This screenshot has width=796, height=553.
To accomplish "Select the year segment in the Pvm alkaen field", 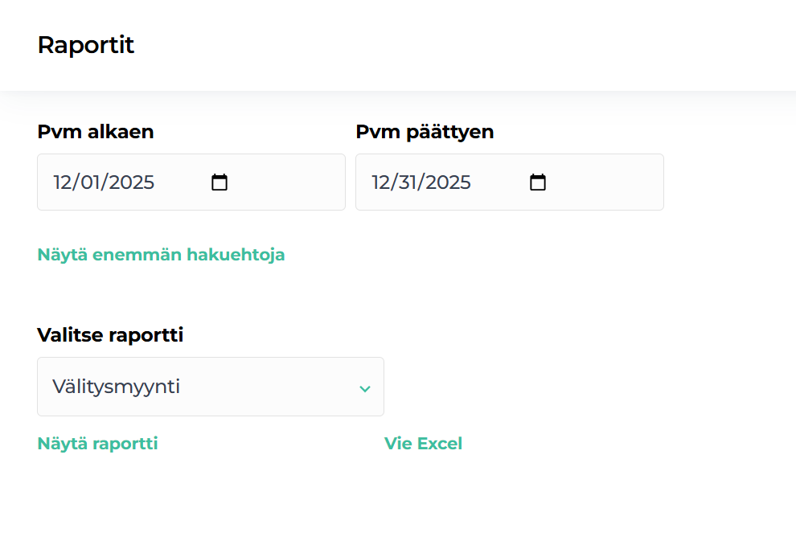I will (131, 182).
